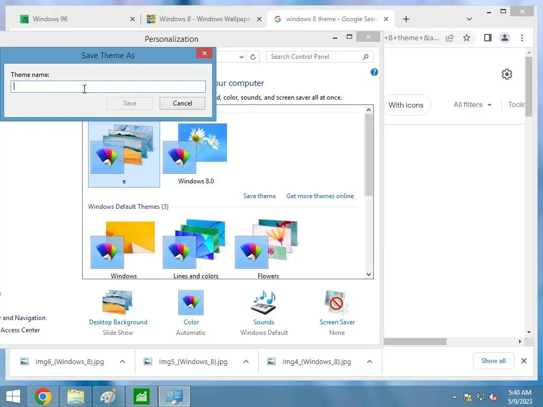Expand the address bar history dropdown
The image size is (543, 407).
(x=241, y=57)
